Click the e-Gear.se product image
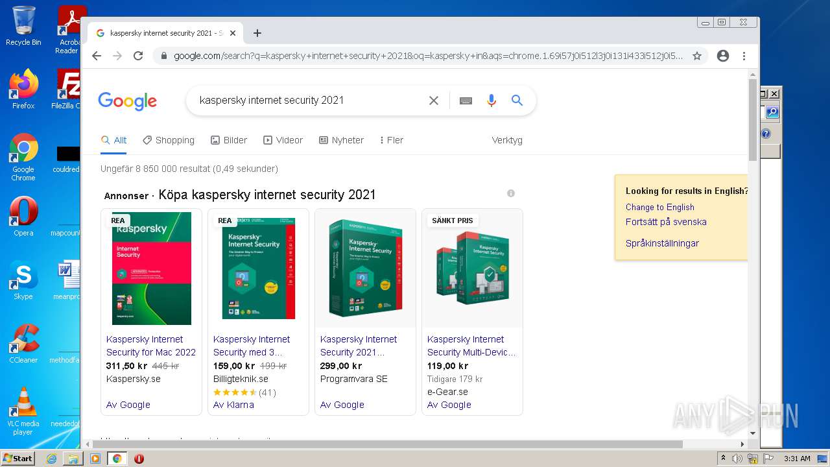The height and width of the screenshot is (467, 830). [x=472, y=269]
